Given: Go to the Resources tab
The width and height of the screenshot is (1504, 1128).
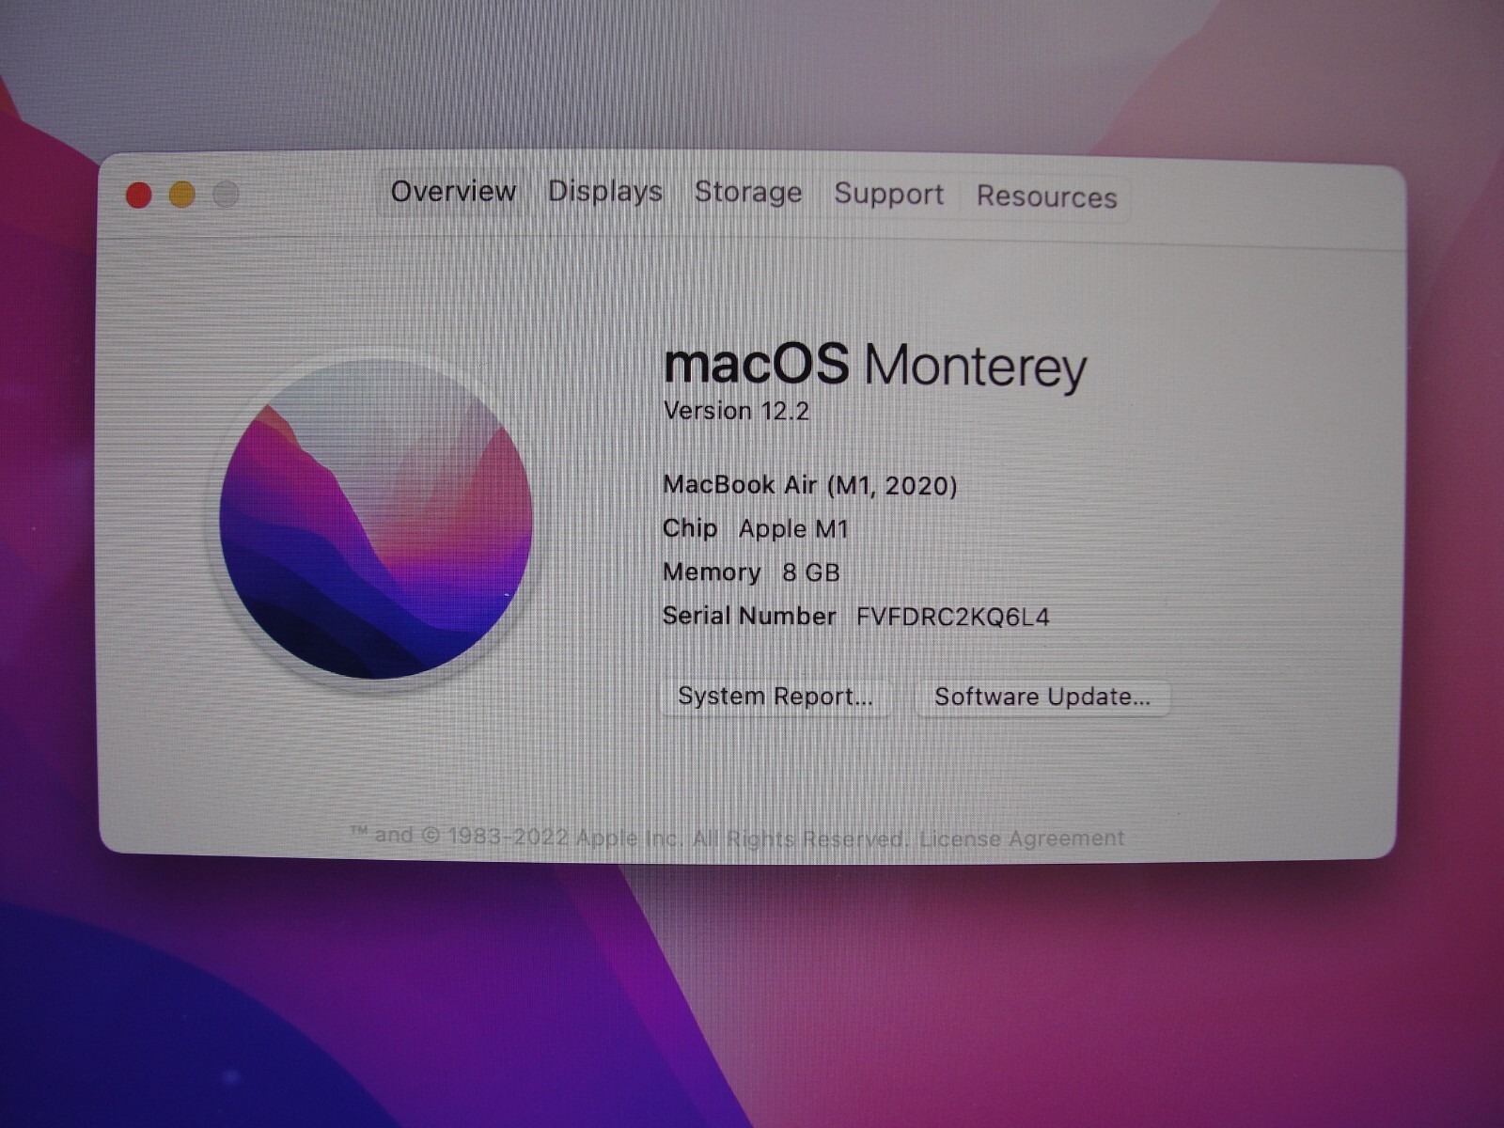Looking at the screenshot, I should pos(1046,197).
